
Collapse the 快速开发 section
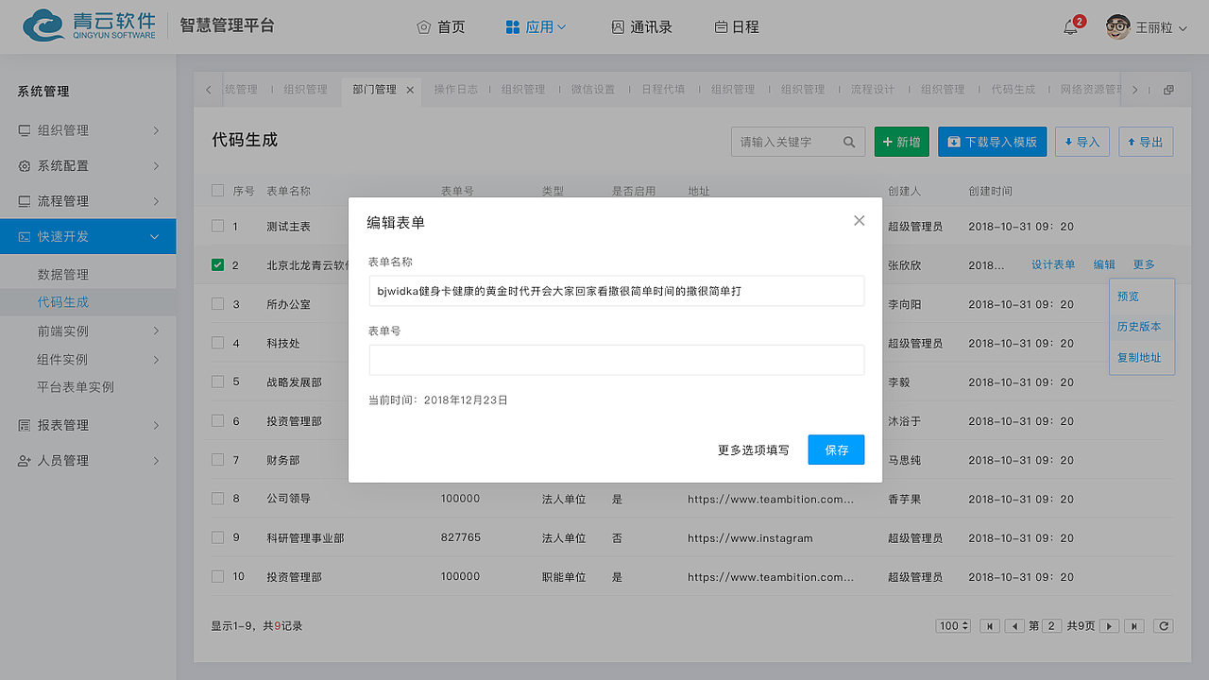tap(88, 236)
